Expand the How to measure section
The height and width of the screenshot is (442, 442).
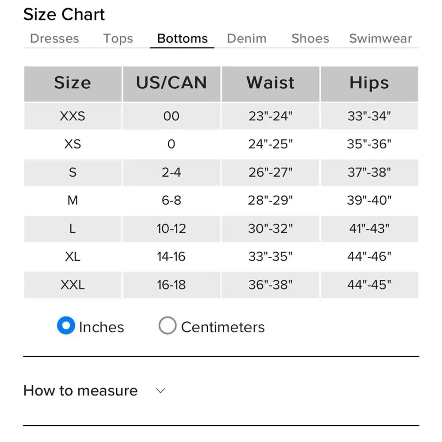[x=95, y=391]
